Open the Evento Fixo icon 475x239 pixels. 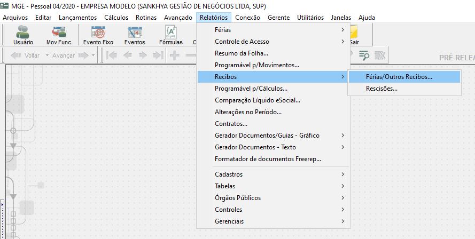98,35
